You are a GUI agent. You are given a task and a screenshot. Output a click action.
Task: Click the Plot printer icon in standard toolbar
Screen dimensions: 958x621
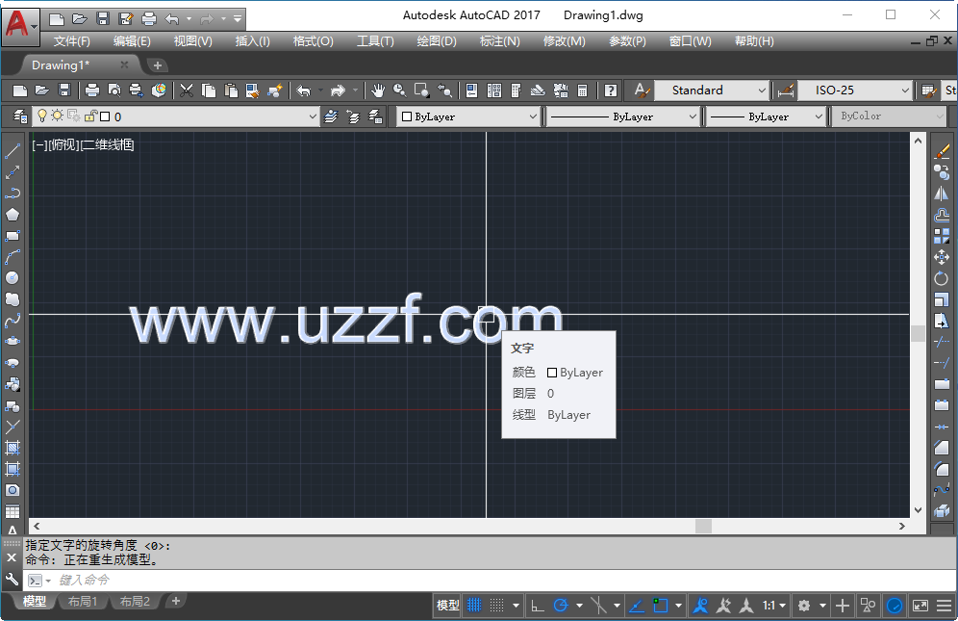pos(92,91)
